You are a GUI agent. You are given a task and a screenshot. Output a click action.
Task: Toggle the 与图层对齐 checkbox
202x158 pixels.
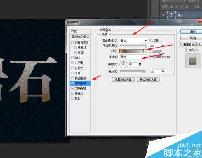(x=151, y=57)
